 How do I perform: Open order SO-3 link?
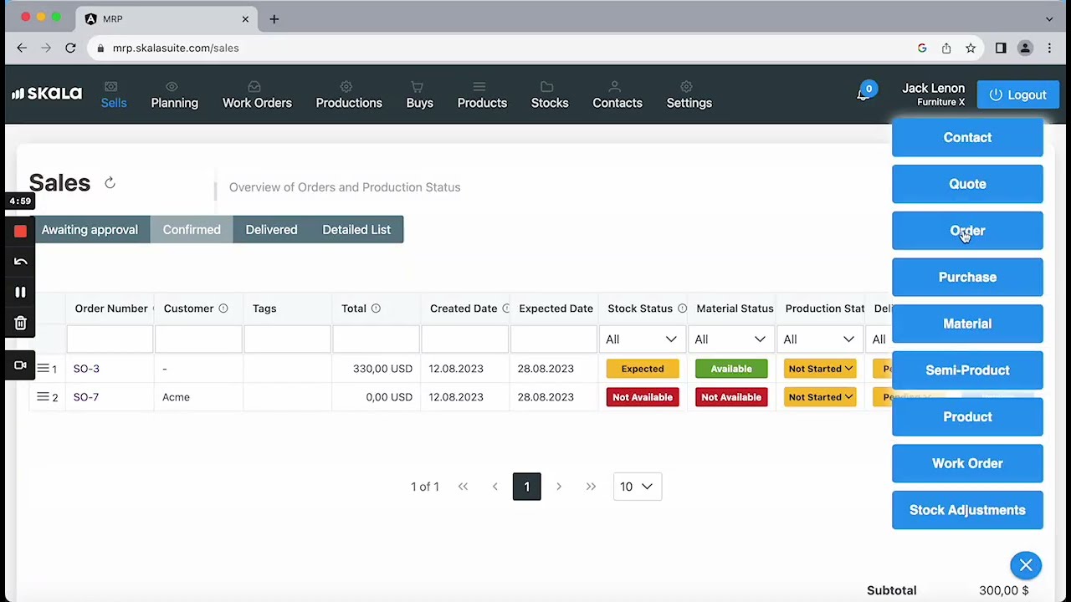point(86,369)
